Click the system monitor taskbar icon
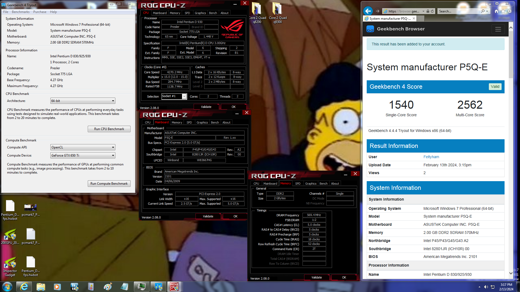Viewport: 520px width, 292px height. [141, 287]
